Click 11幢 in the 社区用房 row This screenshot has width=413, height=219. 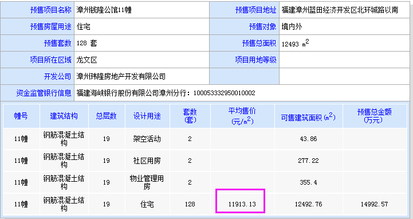[21, 161]
